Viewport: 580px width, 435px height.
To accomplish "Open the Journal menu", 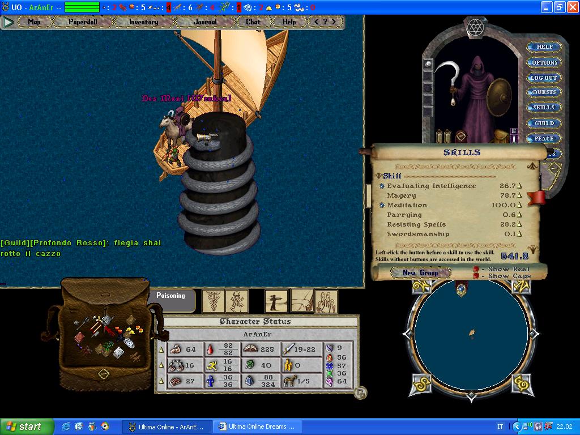I will click(x=205, y=22).
